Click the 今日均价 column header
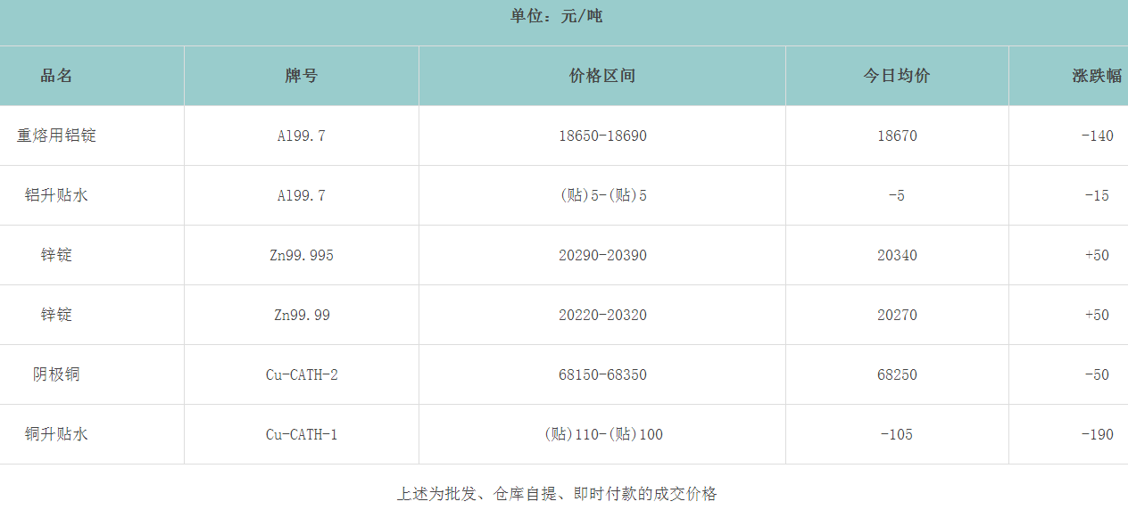1128x518 pixels. tap(897, 76)
